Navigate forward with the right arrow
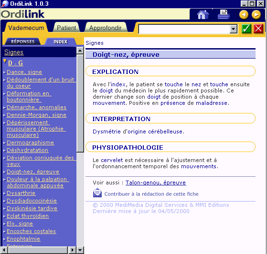This screenshot has height=254, width=267. [256, 15]
